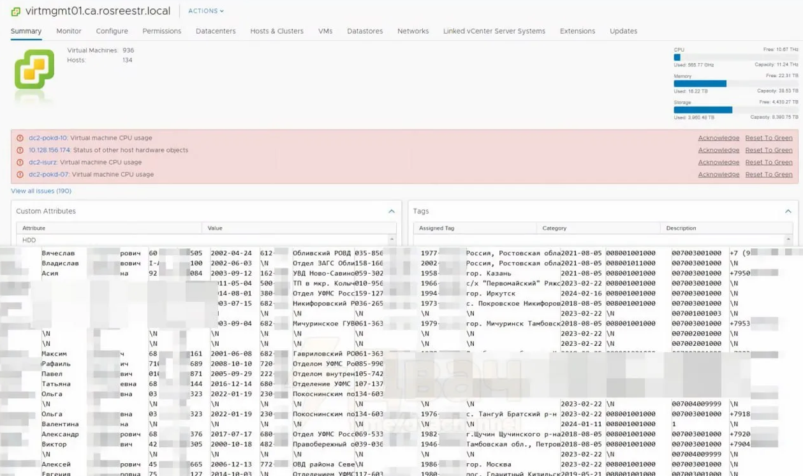Switch to the Monitor tab

[69, 31]
